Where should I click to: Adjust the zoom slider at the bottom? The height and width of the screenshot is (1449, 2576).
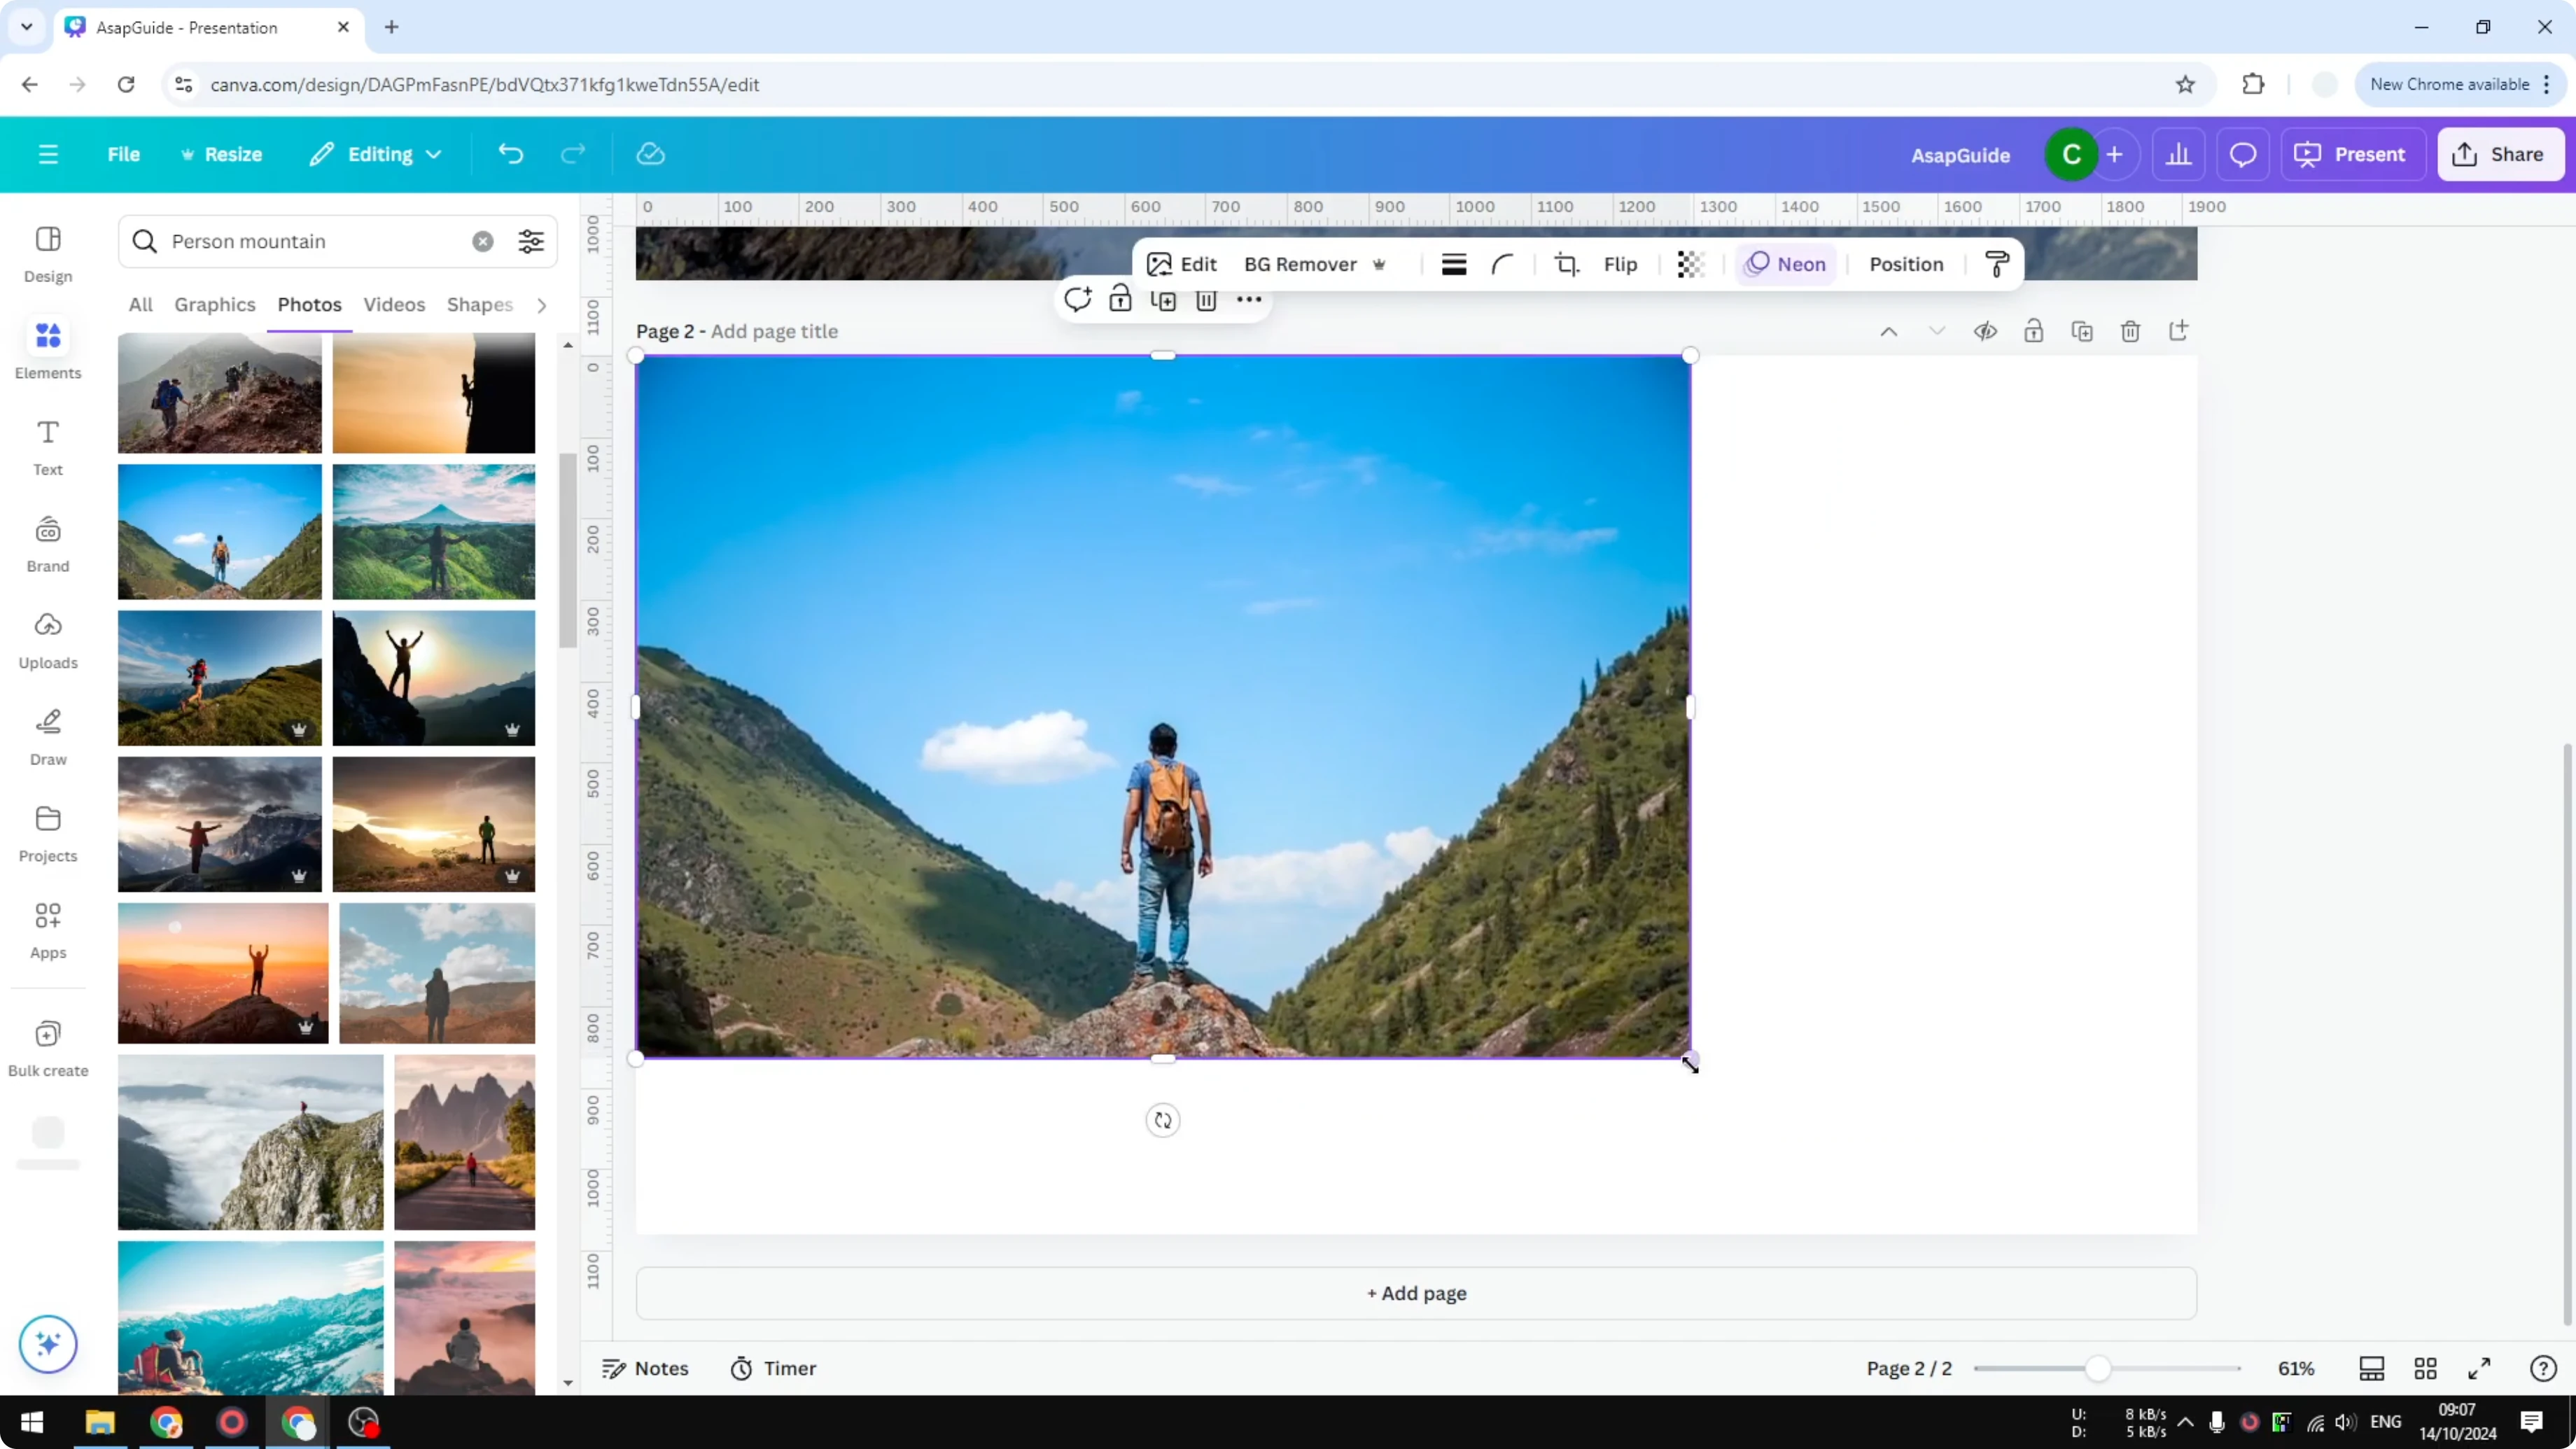point(2100,1368)
